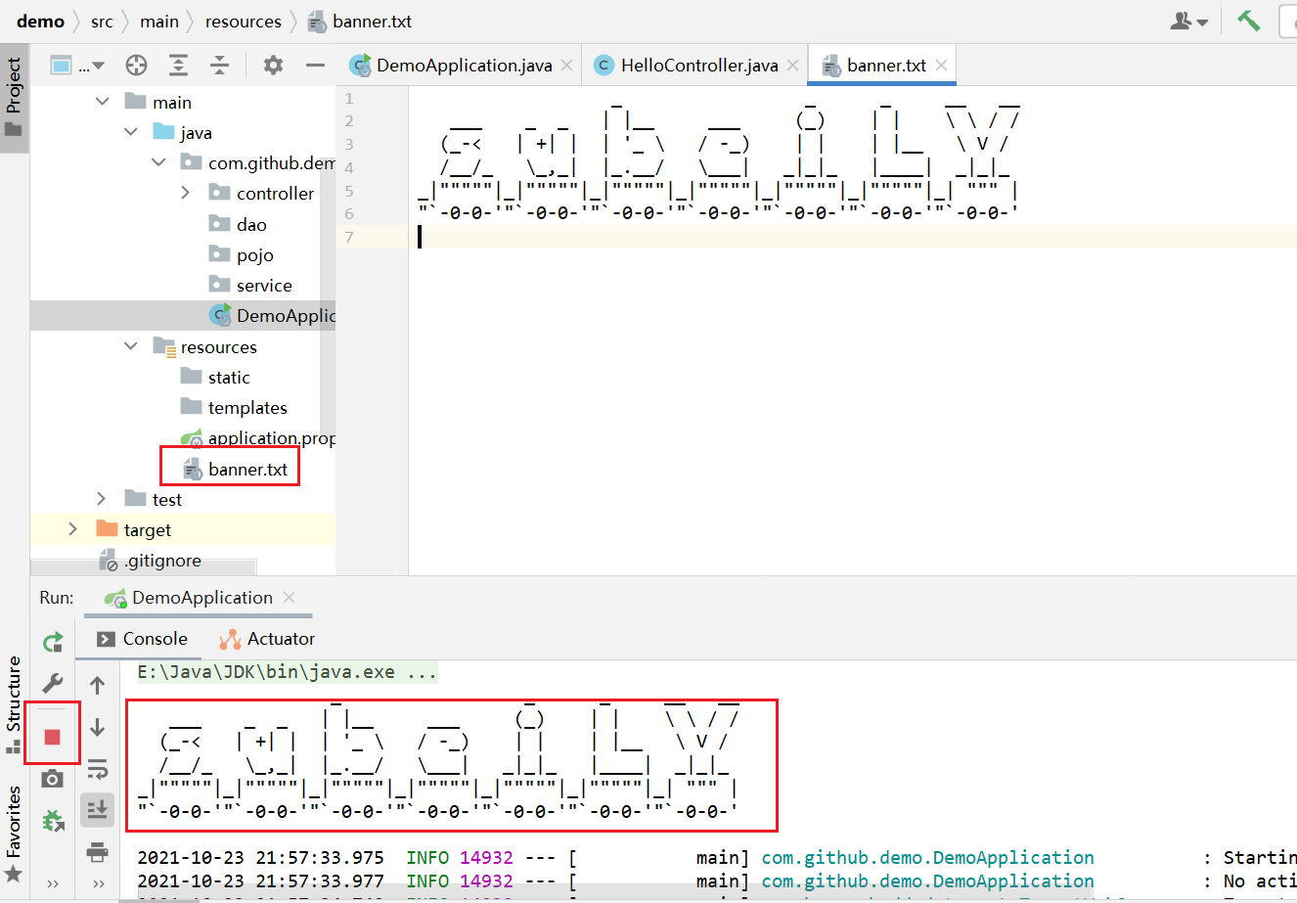Open the Project view mode dropdown
The image size is (1297, 903).
(x=77, y=66)
